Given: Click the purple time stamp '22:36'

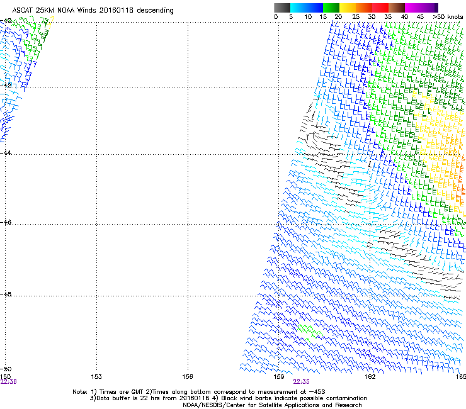Looking at the screenshot, I should [8, 382].
